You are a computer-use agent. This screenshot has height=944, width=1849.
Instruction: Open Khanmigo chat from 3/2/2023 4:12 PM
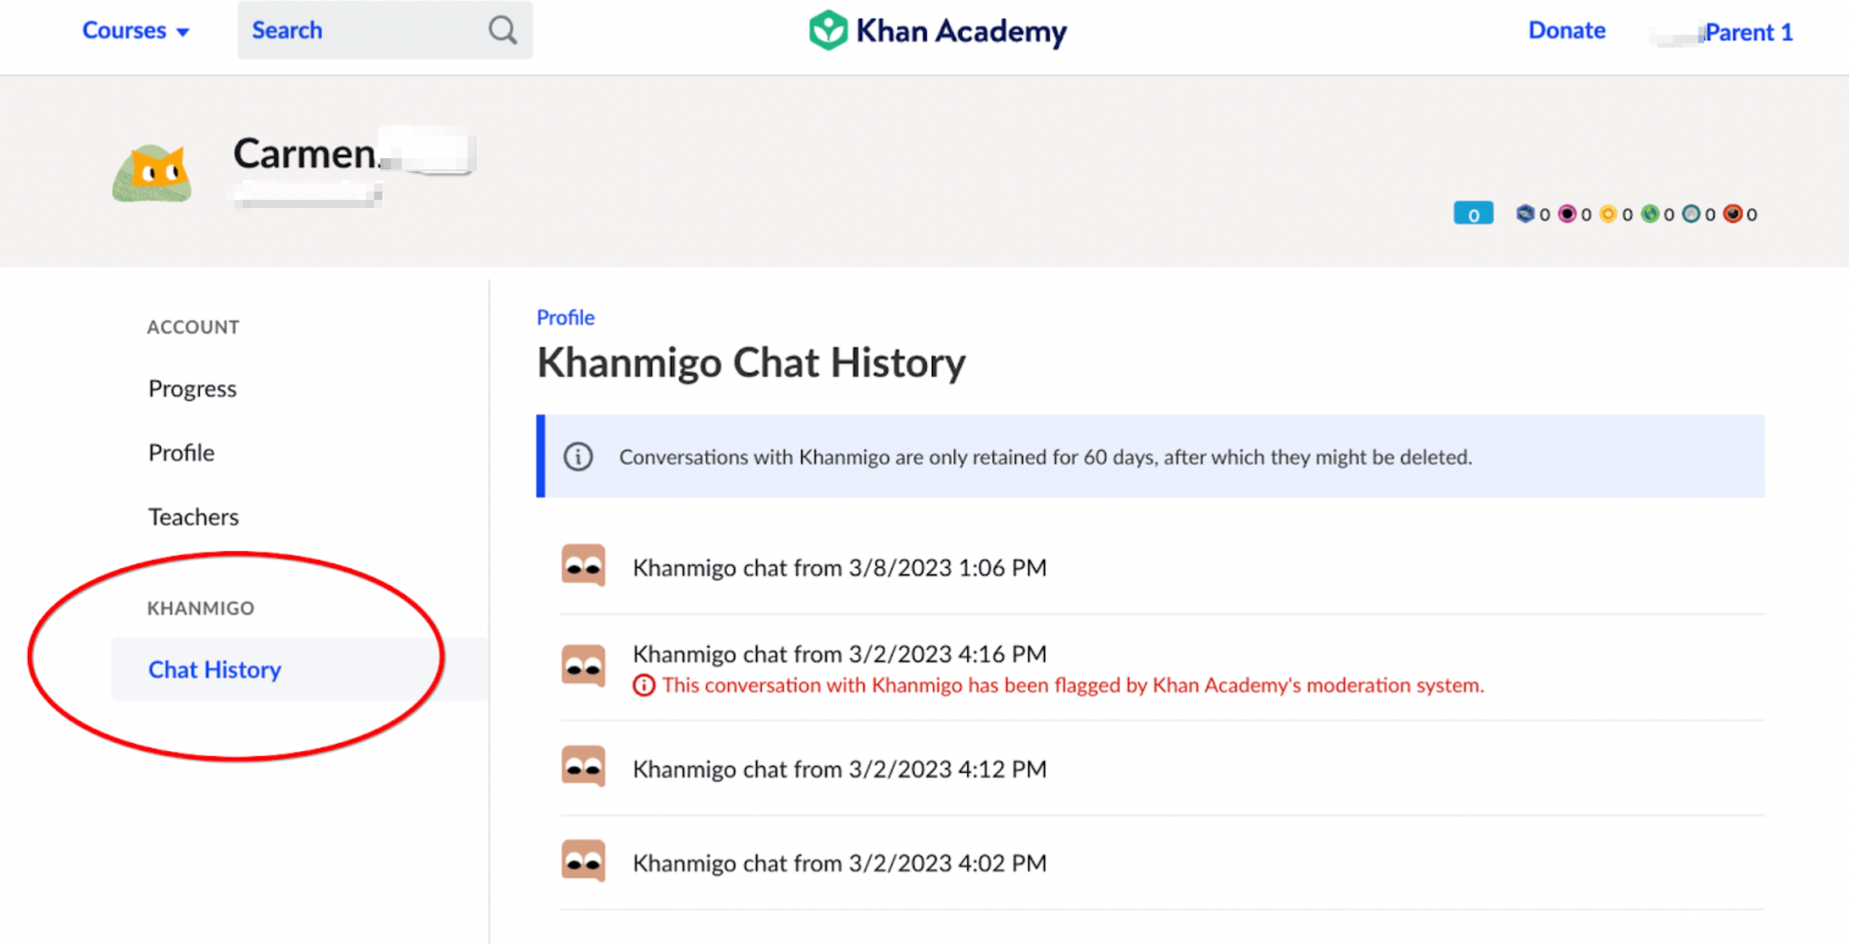pos(839,769)
